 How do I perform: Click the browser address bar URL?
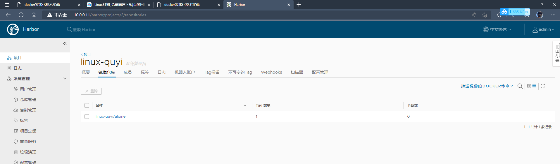[x=110, y=15]
